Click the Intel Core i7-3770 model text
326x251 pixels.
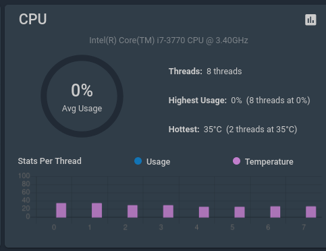[x=169, y=40]
